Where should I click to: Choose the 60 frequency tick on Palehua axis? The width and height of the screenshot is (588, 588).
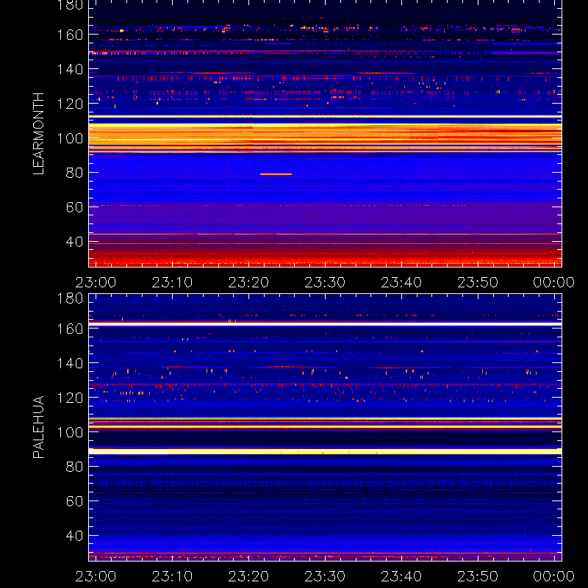pos(74,501)
